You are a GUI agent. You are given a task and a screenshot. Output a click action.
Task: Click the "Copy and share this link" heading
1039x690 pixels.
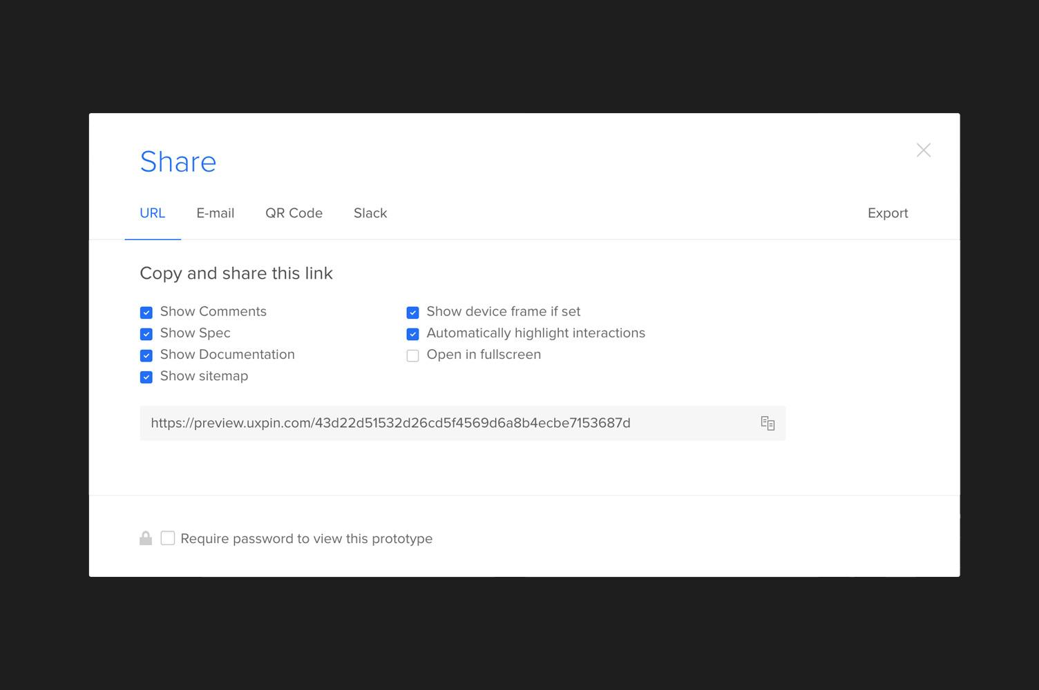coord(236,273)
